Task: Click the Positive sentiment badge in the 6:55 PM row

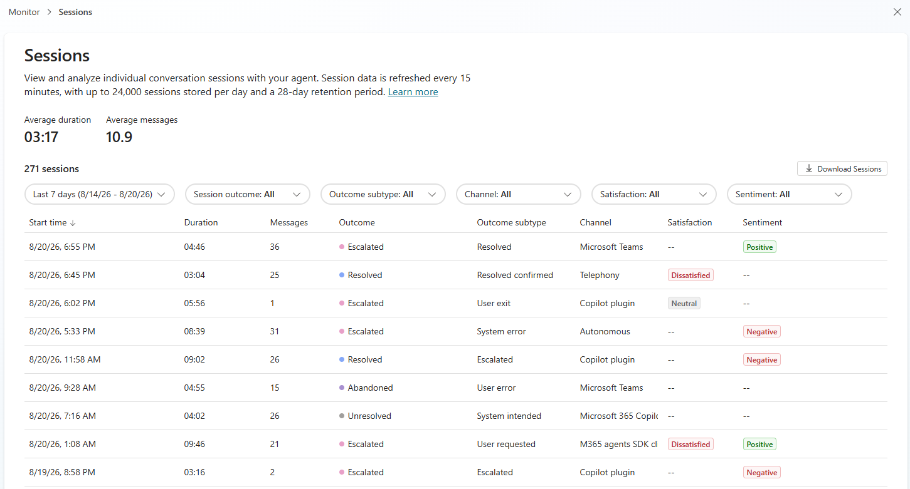Action: click(x=759, y=247)
